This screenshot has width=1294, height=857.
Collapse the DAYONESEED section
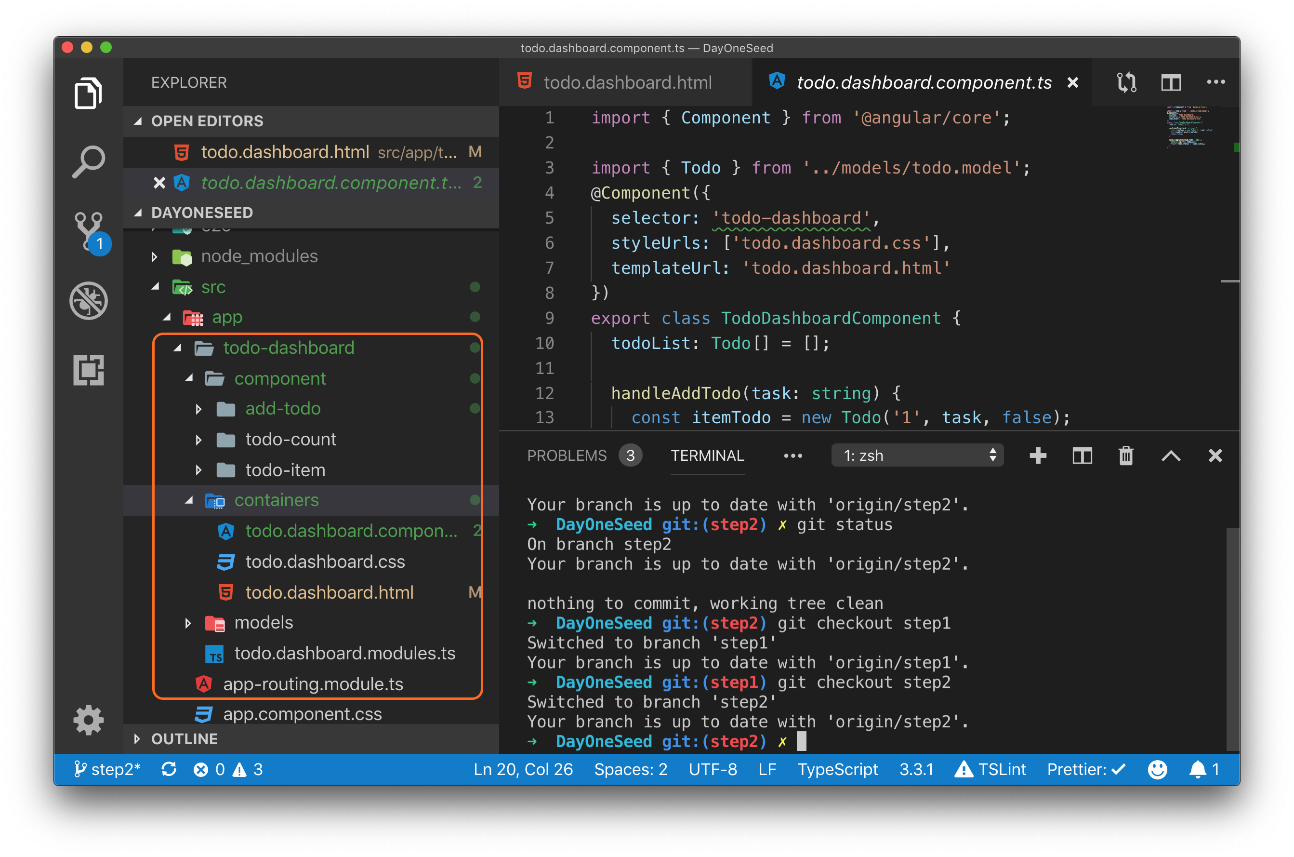pos(311,213)
